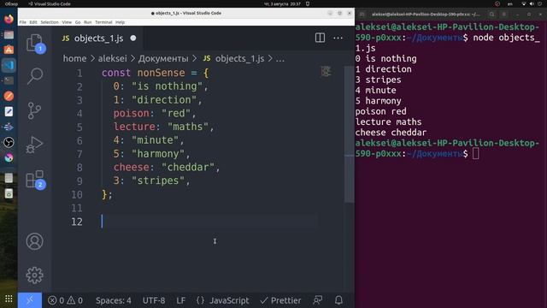Open the OBS Studio dock icon
The height and width of the screenshot is (308, 547).
(x=9, y=142)
